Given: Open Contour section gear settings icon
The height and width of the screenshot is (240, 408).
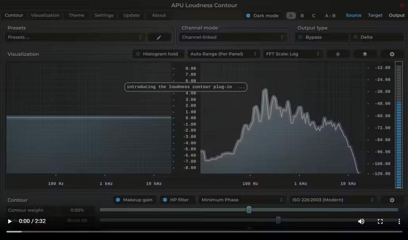Looking at the screenshot, I should click(x=392, y=200).
